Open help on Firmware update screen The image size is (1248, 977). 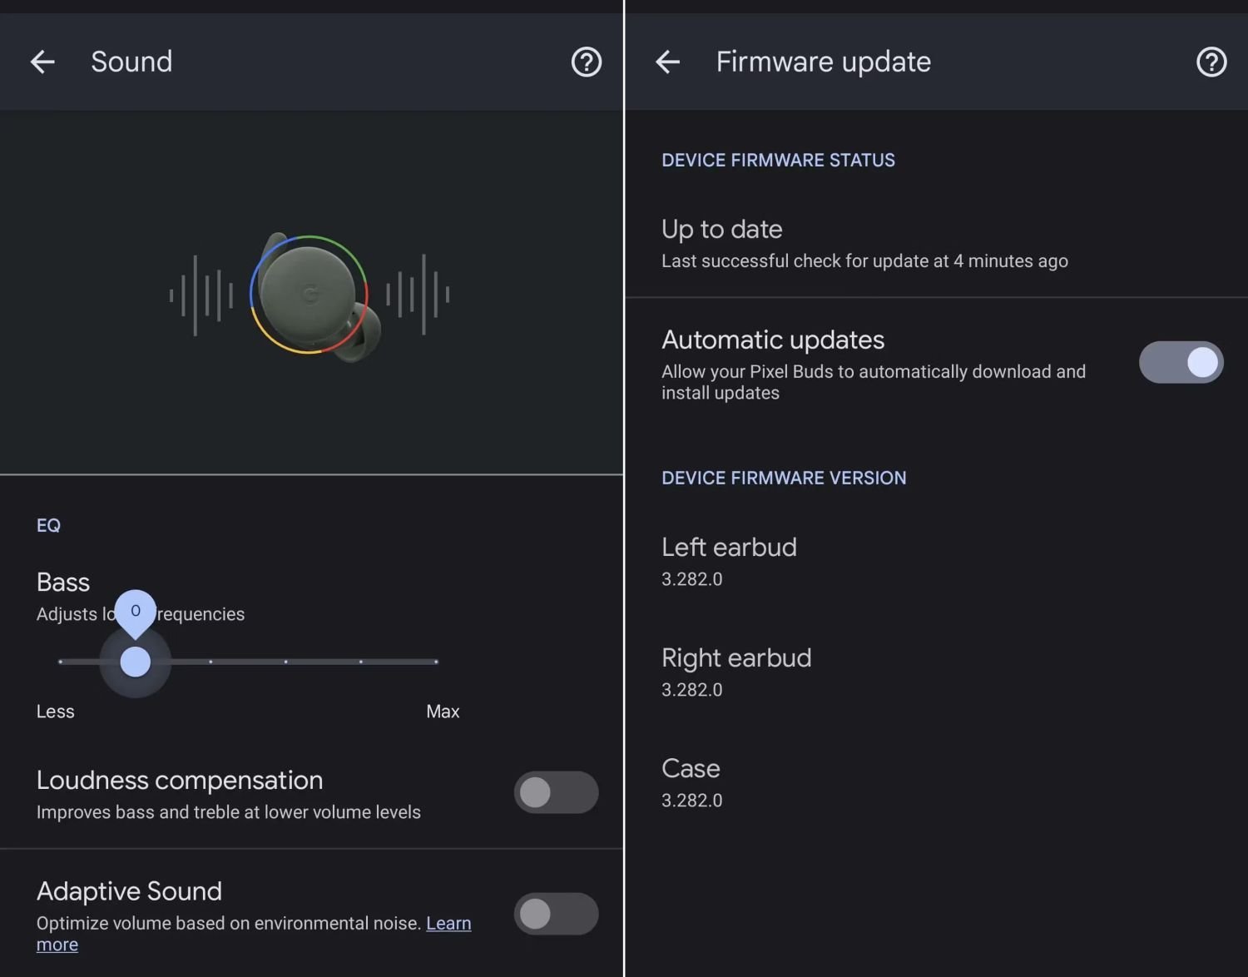[1211, 62]
